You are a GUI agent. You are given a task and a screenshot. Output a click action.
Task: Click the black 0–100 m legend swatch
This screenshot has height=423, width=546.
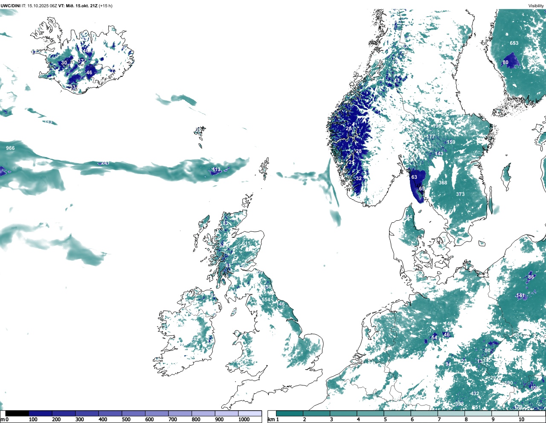tap(17, 413)
